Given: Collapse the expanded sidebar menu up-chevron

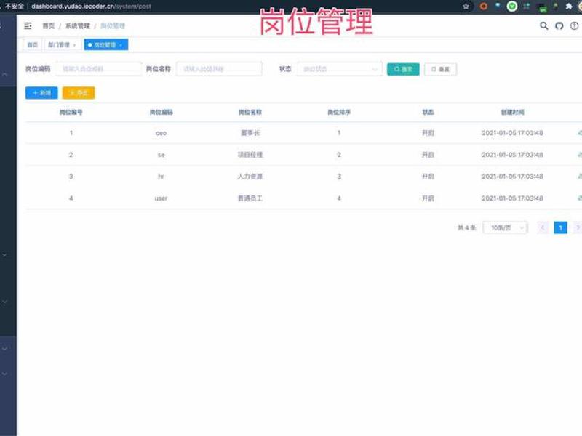Looking at the screenshot, I should click(5, 75).
